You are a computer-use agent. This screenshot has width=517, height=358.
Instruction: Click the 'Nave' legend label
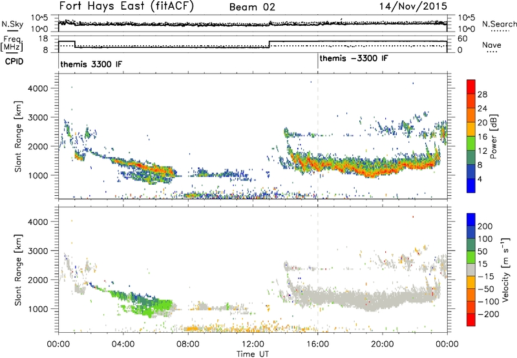point(492,45)
